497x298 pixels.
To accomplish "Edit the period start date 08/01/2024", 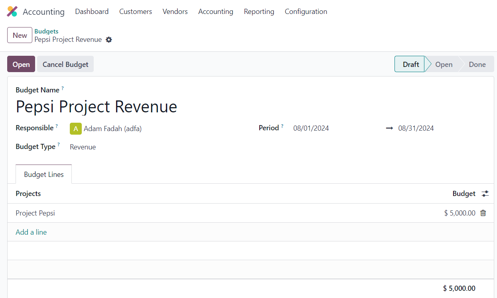I will click(311, 128).
